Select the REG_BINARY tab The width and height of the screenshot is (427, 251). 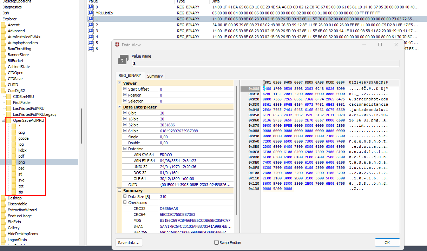tap(130, 75)
